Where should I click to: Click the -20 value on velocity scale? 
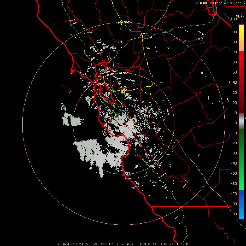point(234,143)
